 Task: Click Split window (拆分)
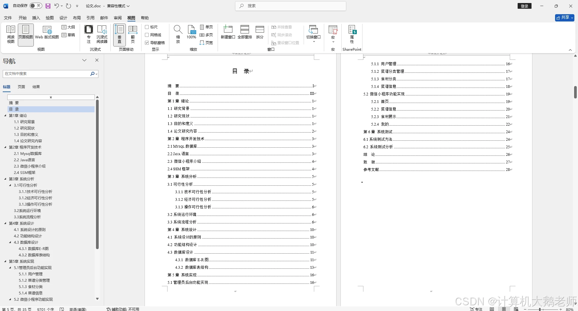(260, 33)
